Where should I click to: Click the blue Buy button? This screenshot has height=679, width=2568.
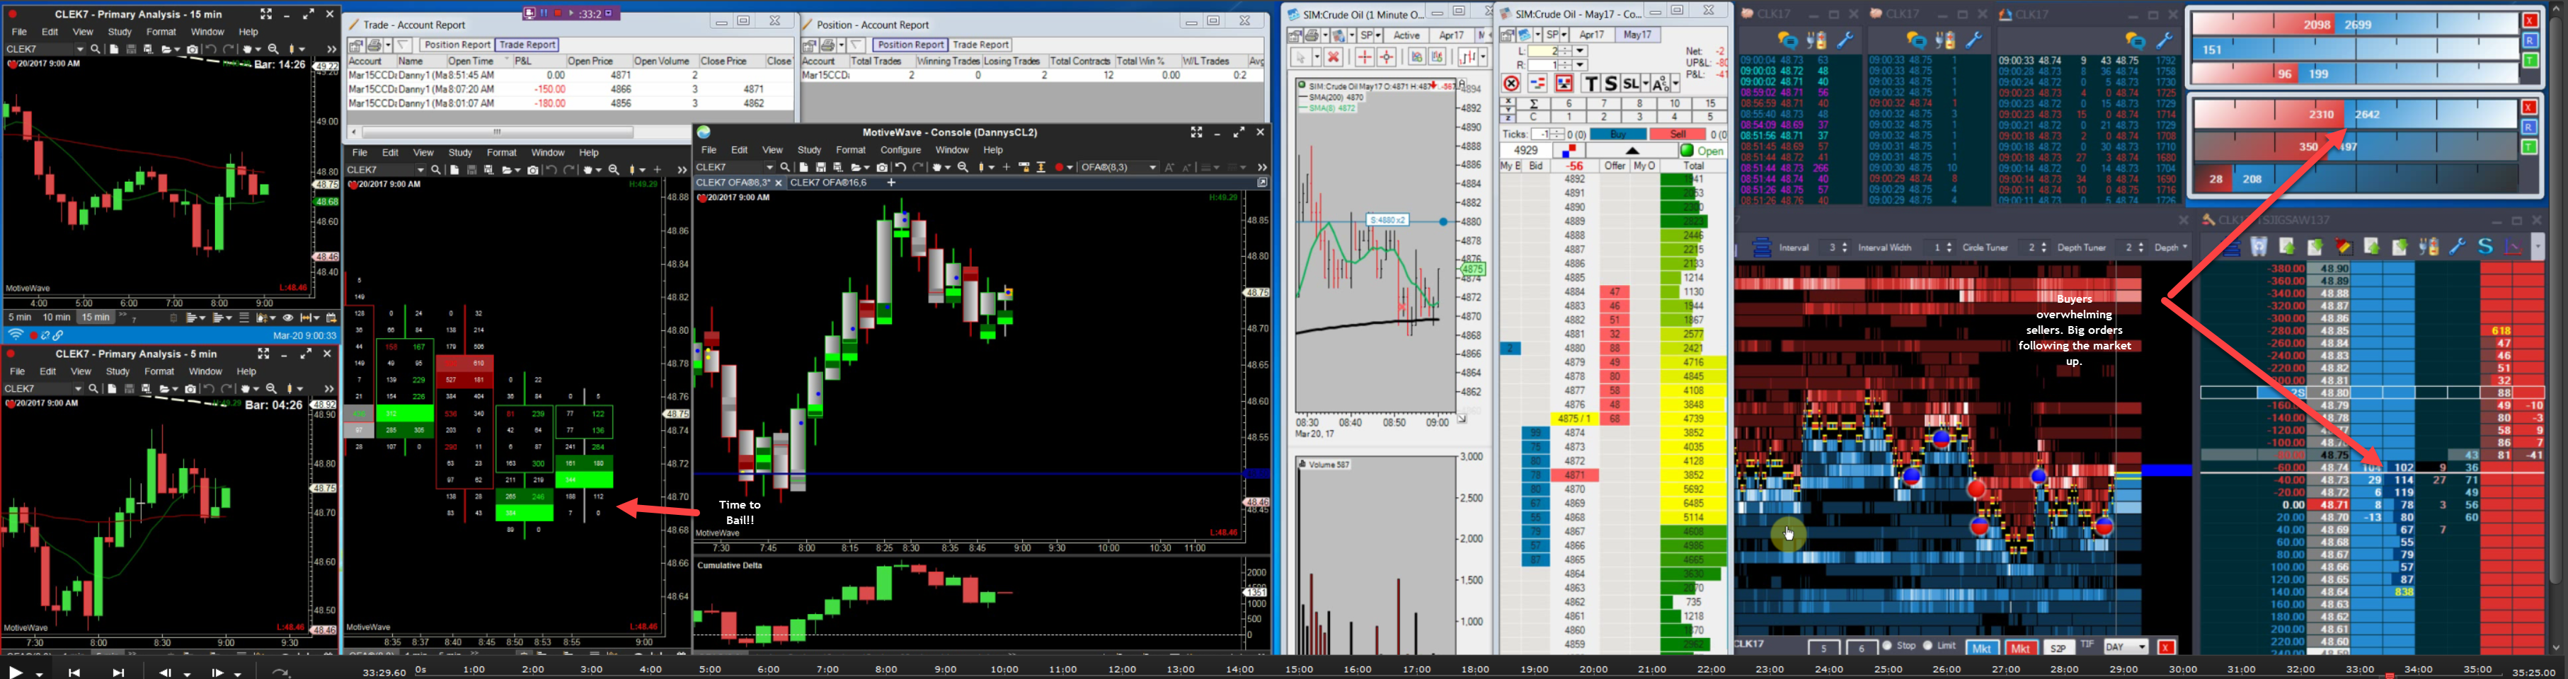pos(1618,134)
